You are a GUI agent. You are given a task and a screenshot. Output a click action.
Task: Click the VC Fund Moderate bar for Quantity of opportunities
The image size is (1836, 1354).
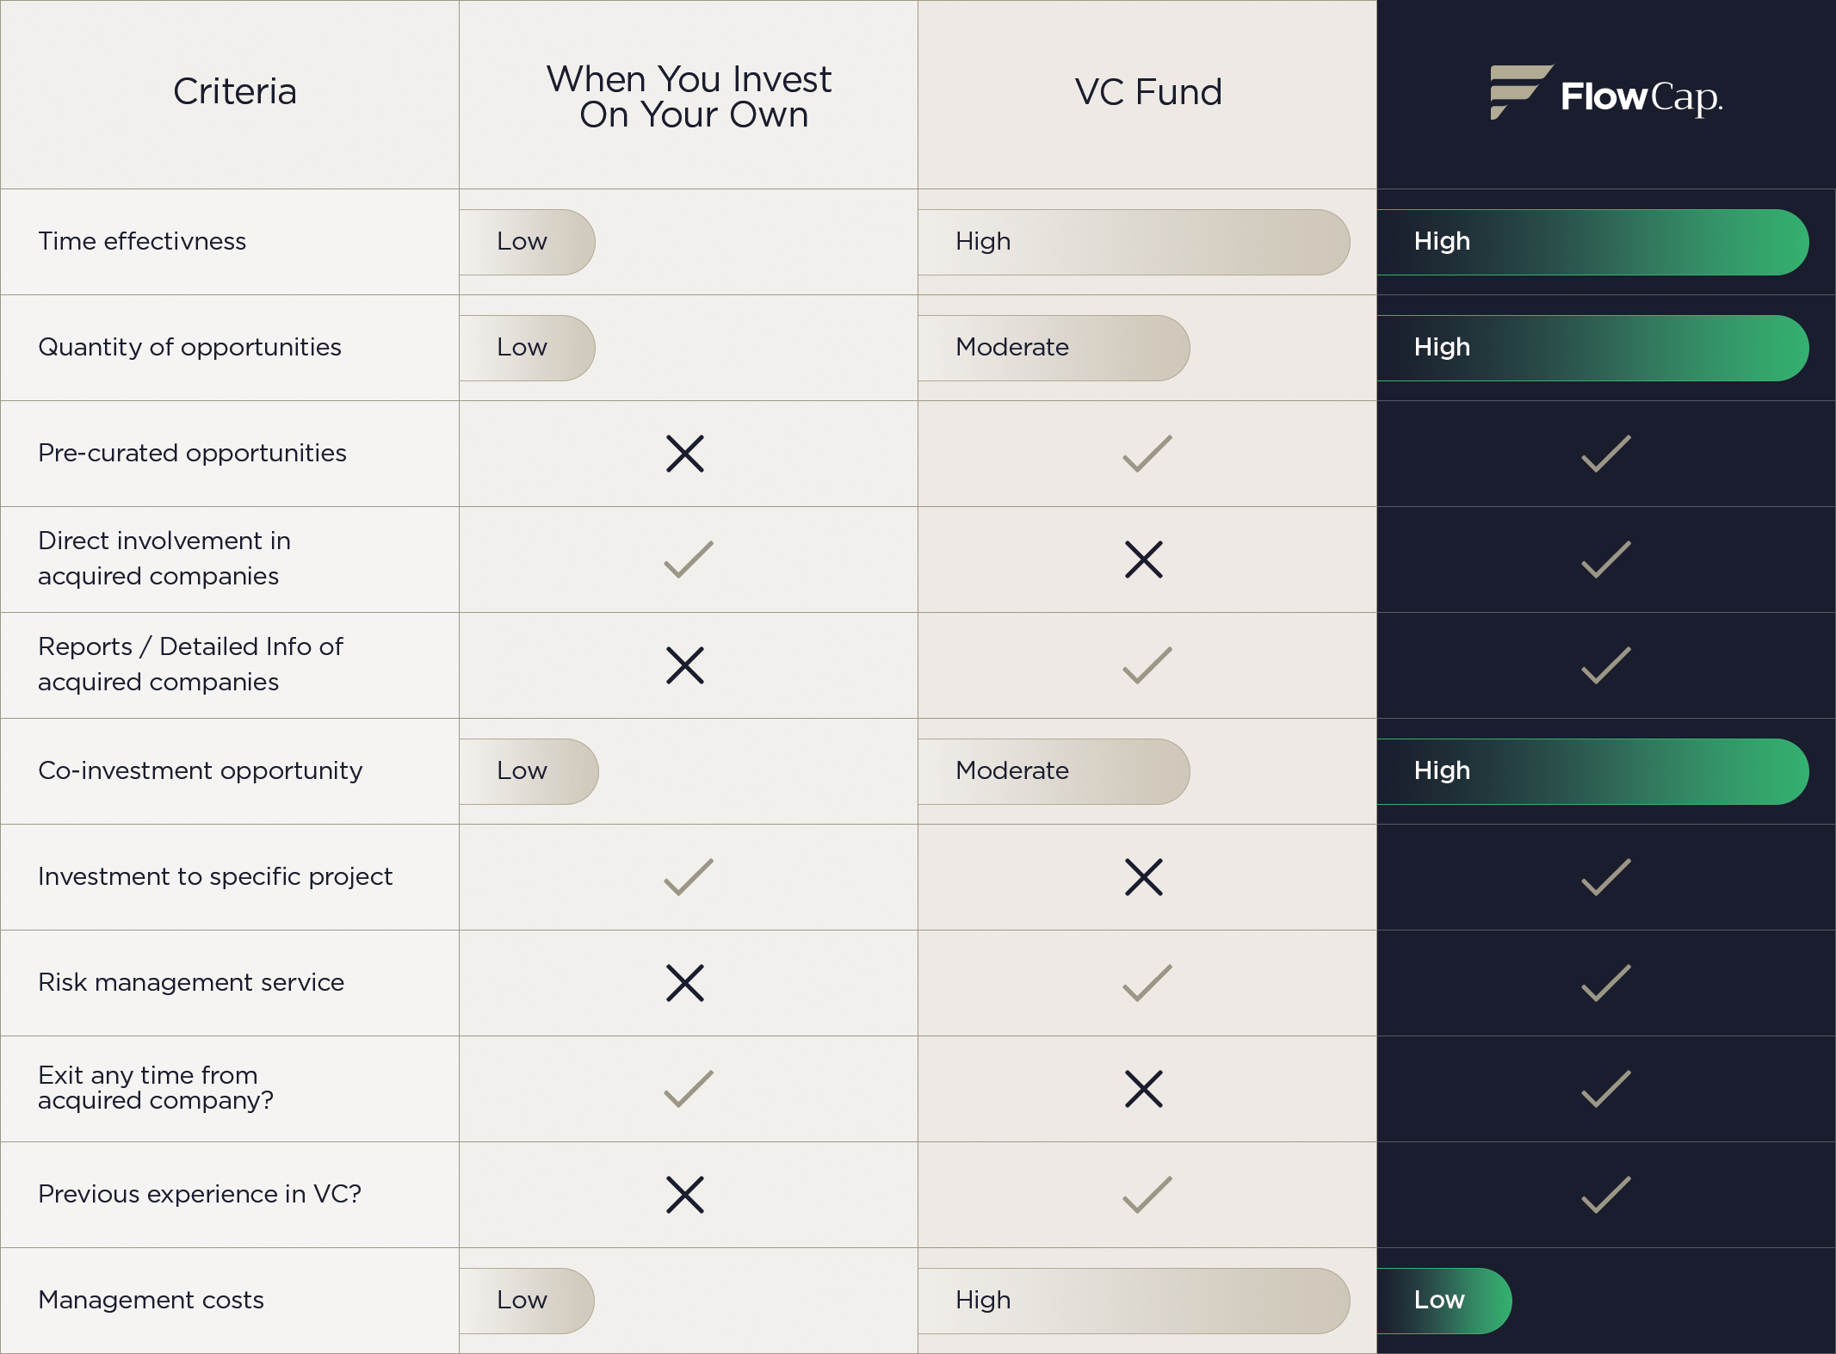click(1054, 348)
